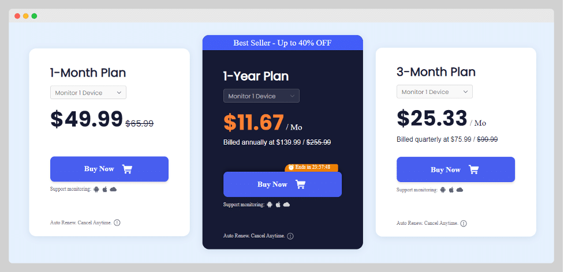Image resolution: width=564 pixels, height=272 pixels.
Task: Click cloud icon under 1-Year Plan
Action: click(286, 204)
